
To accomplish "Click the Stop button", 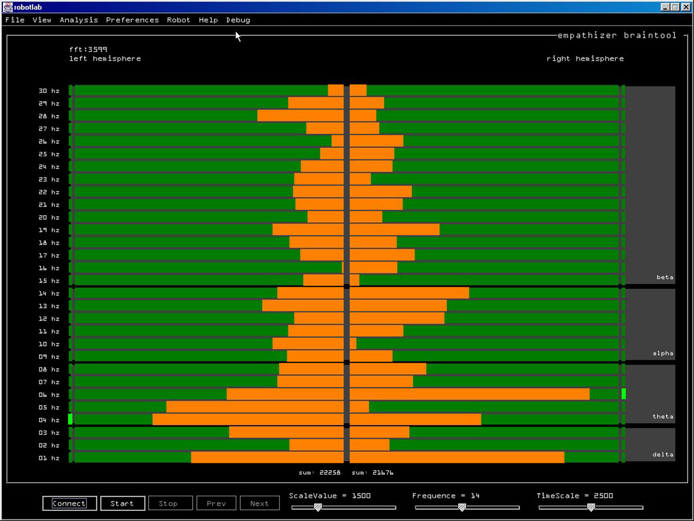I will click(x=170, y=503).
